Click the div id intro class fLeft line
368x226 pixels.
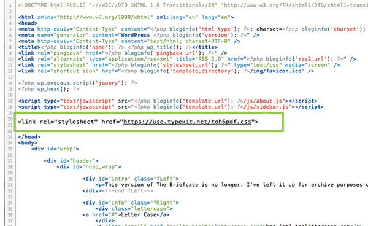click(x=131, y=179)
